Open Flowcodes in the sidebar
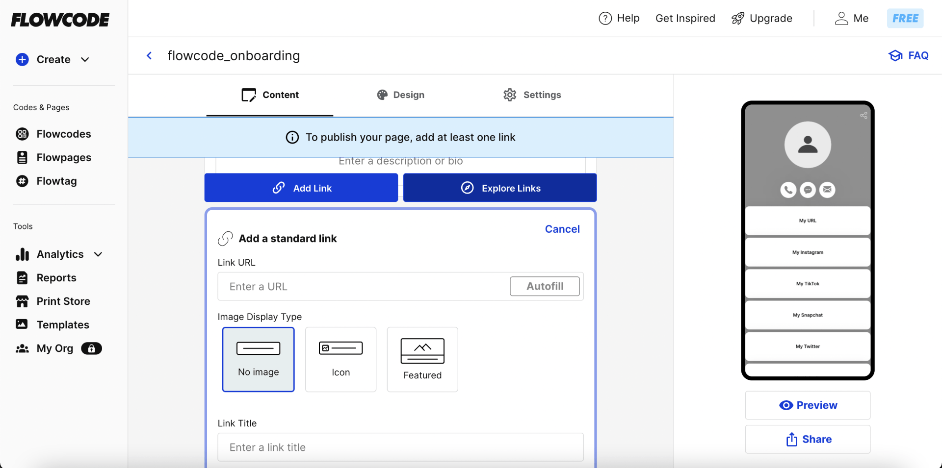Screen dimensions: 942x468 (64, 134)
